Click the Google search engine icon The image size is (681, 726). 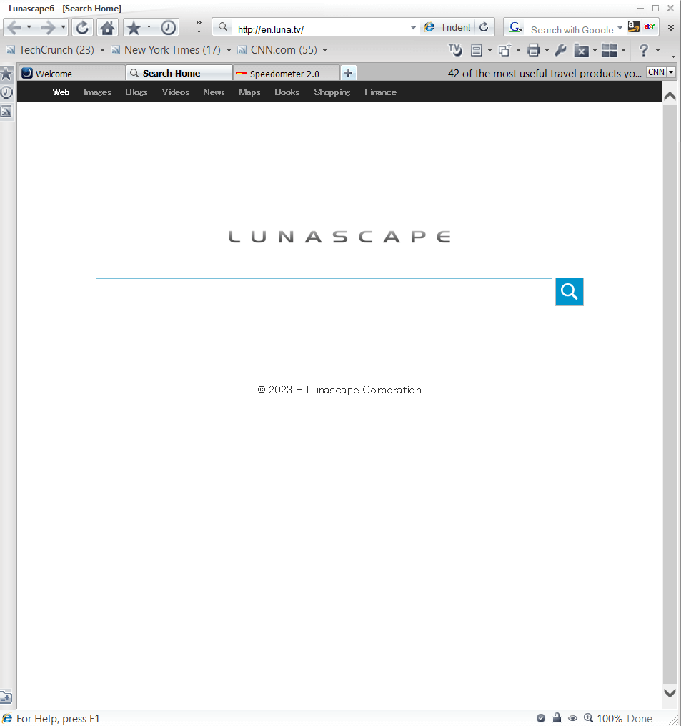[515, 27]
